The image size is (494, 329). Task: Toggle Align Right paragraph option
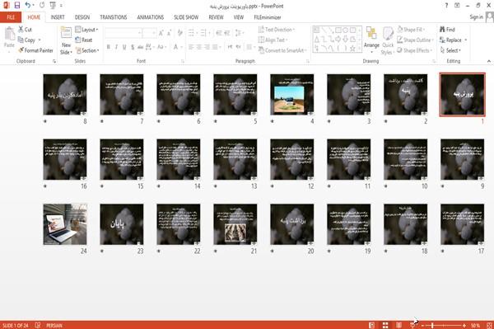(207, 47)
